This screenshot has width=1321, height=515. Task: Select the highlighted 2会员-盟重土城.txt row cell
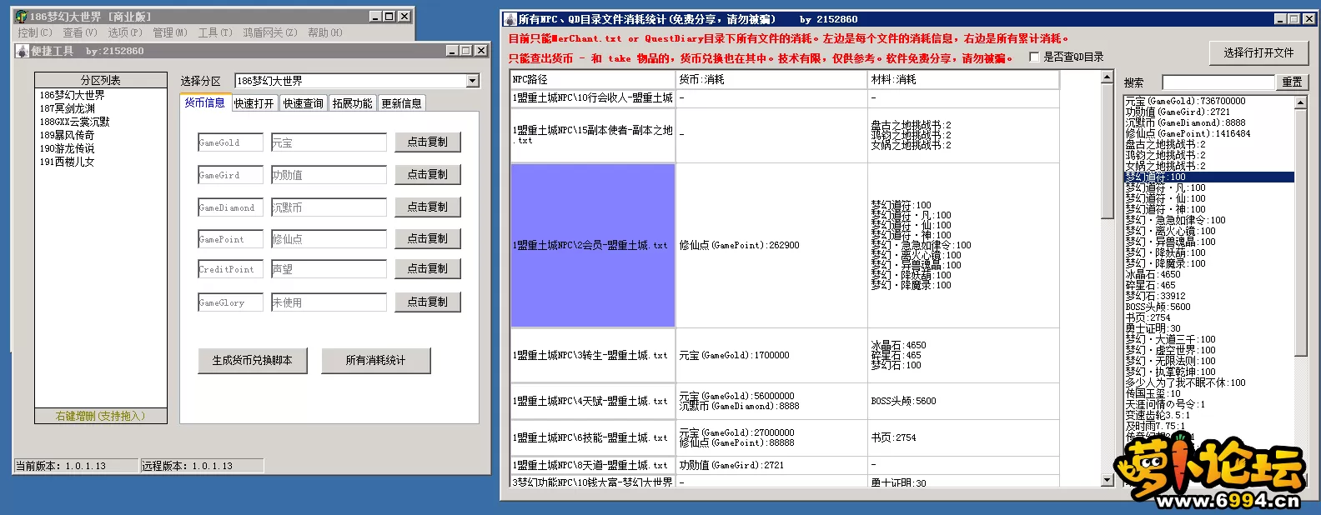(x=593, y=245)
